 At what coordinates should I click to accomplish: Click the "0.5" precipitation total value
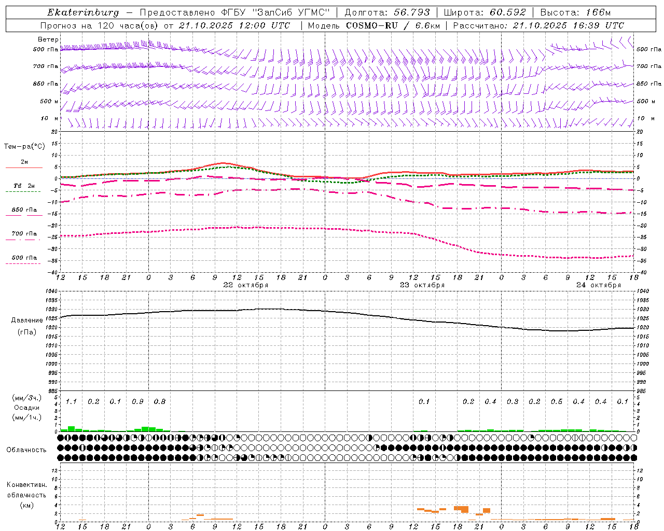[557, 402]
